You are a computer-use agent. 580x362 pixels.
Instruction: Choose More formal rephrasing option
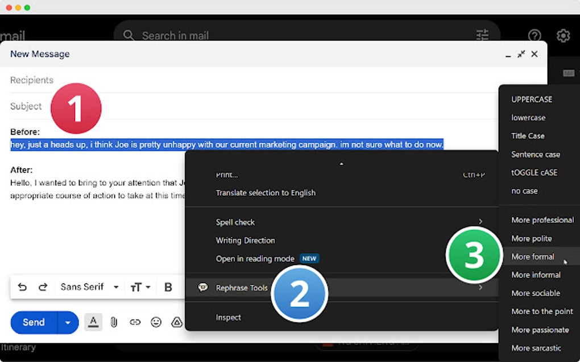pos(532,256)
